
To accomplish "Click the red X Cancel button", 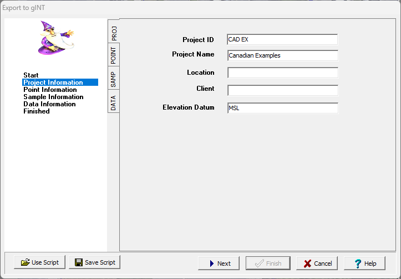I will coord(317,263).
